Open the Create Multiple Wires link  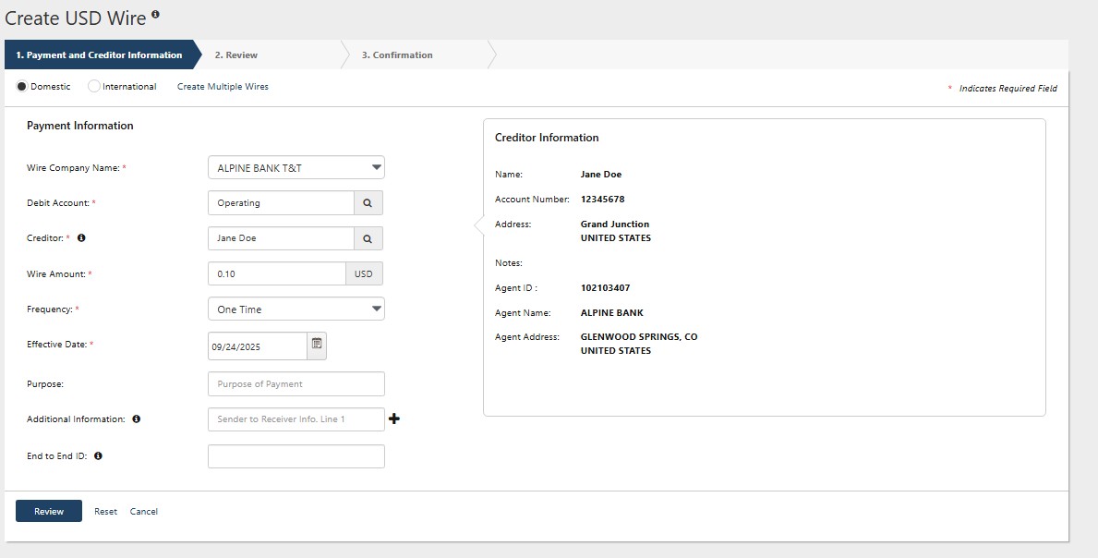click(x=223, y=87)
